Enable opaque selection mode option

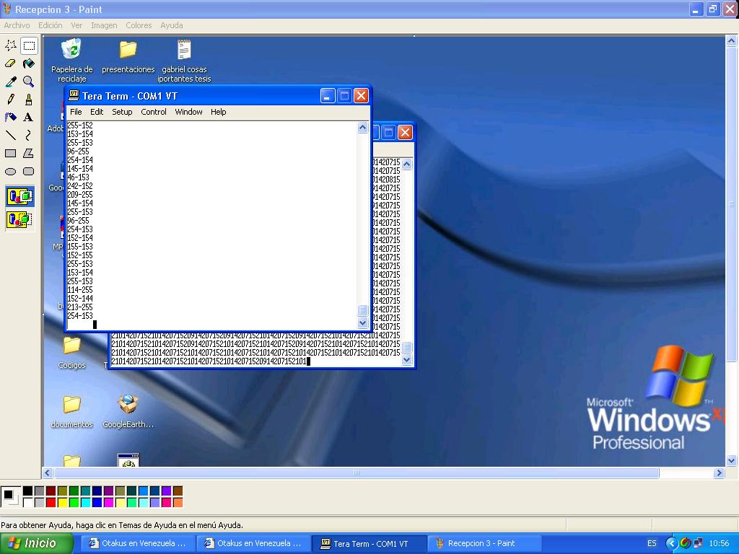coord(19,195)
